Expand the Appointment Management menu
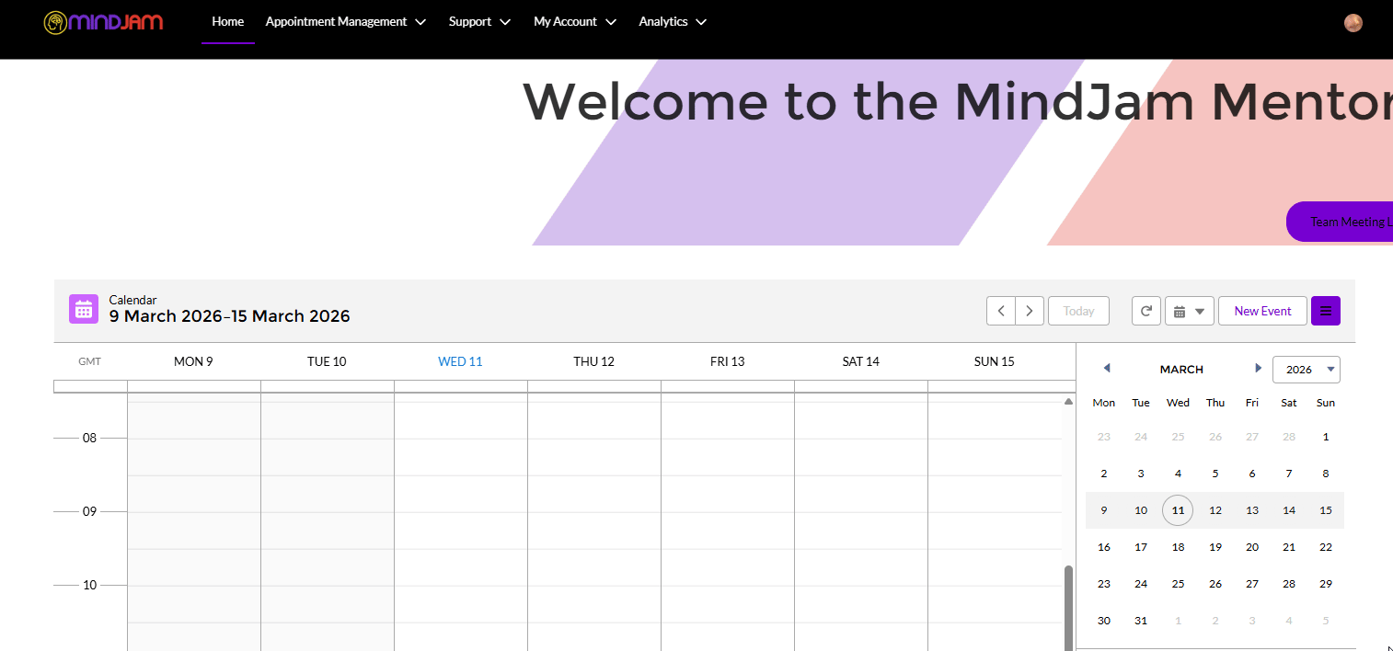 345,21
